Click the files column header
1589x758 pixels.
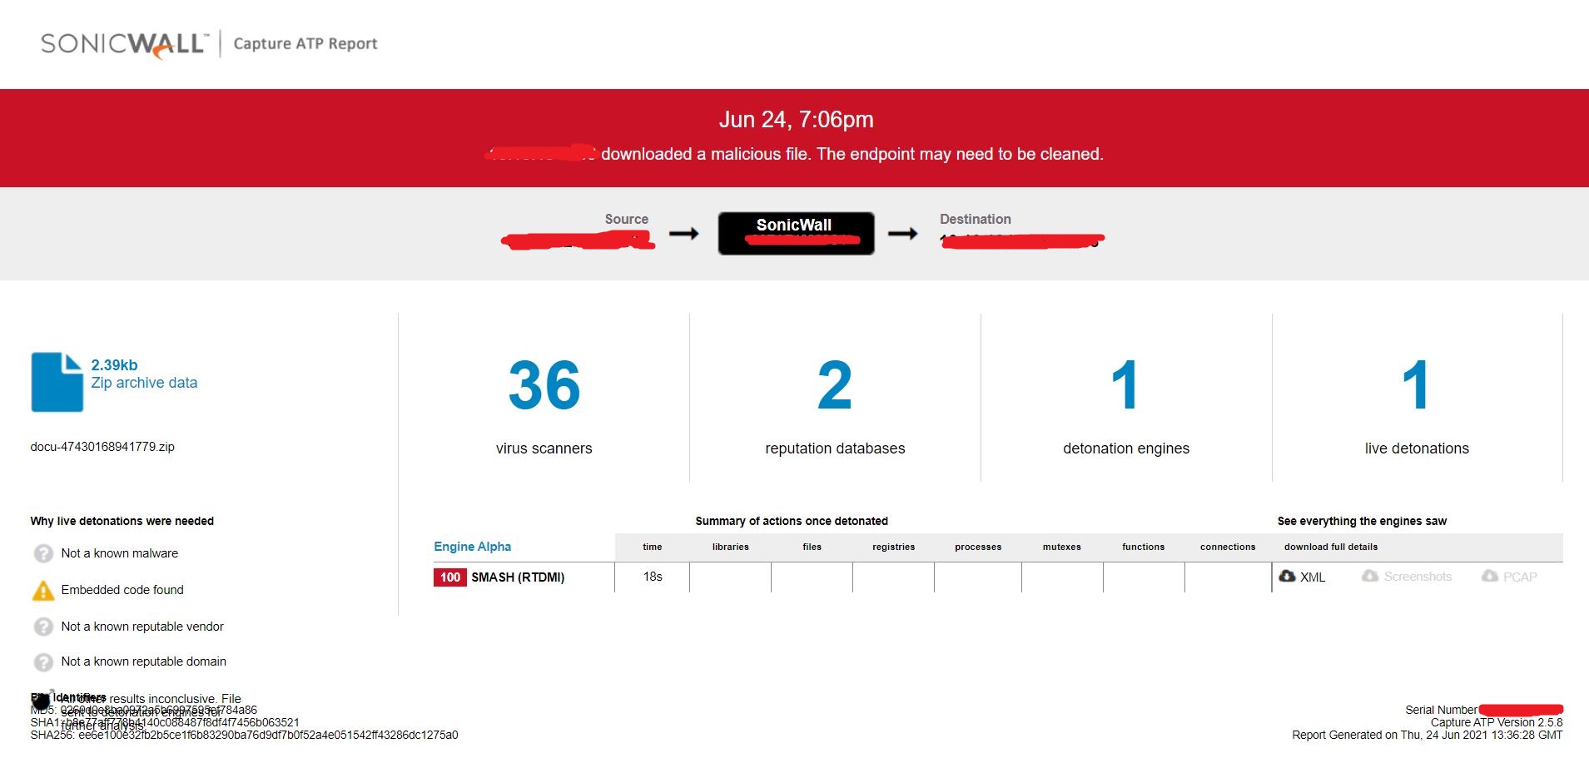812,547
